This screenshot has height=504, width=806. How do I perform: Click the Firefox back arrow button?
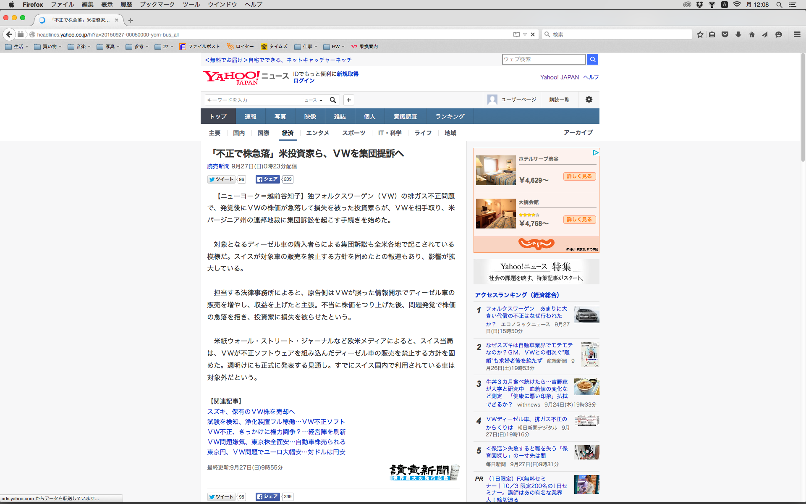coord(9,34)
